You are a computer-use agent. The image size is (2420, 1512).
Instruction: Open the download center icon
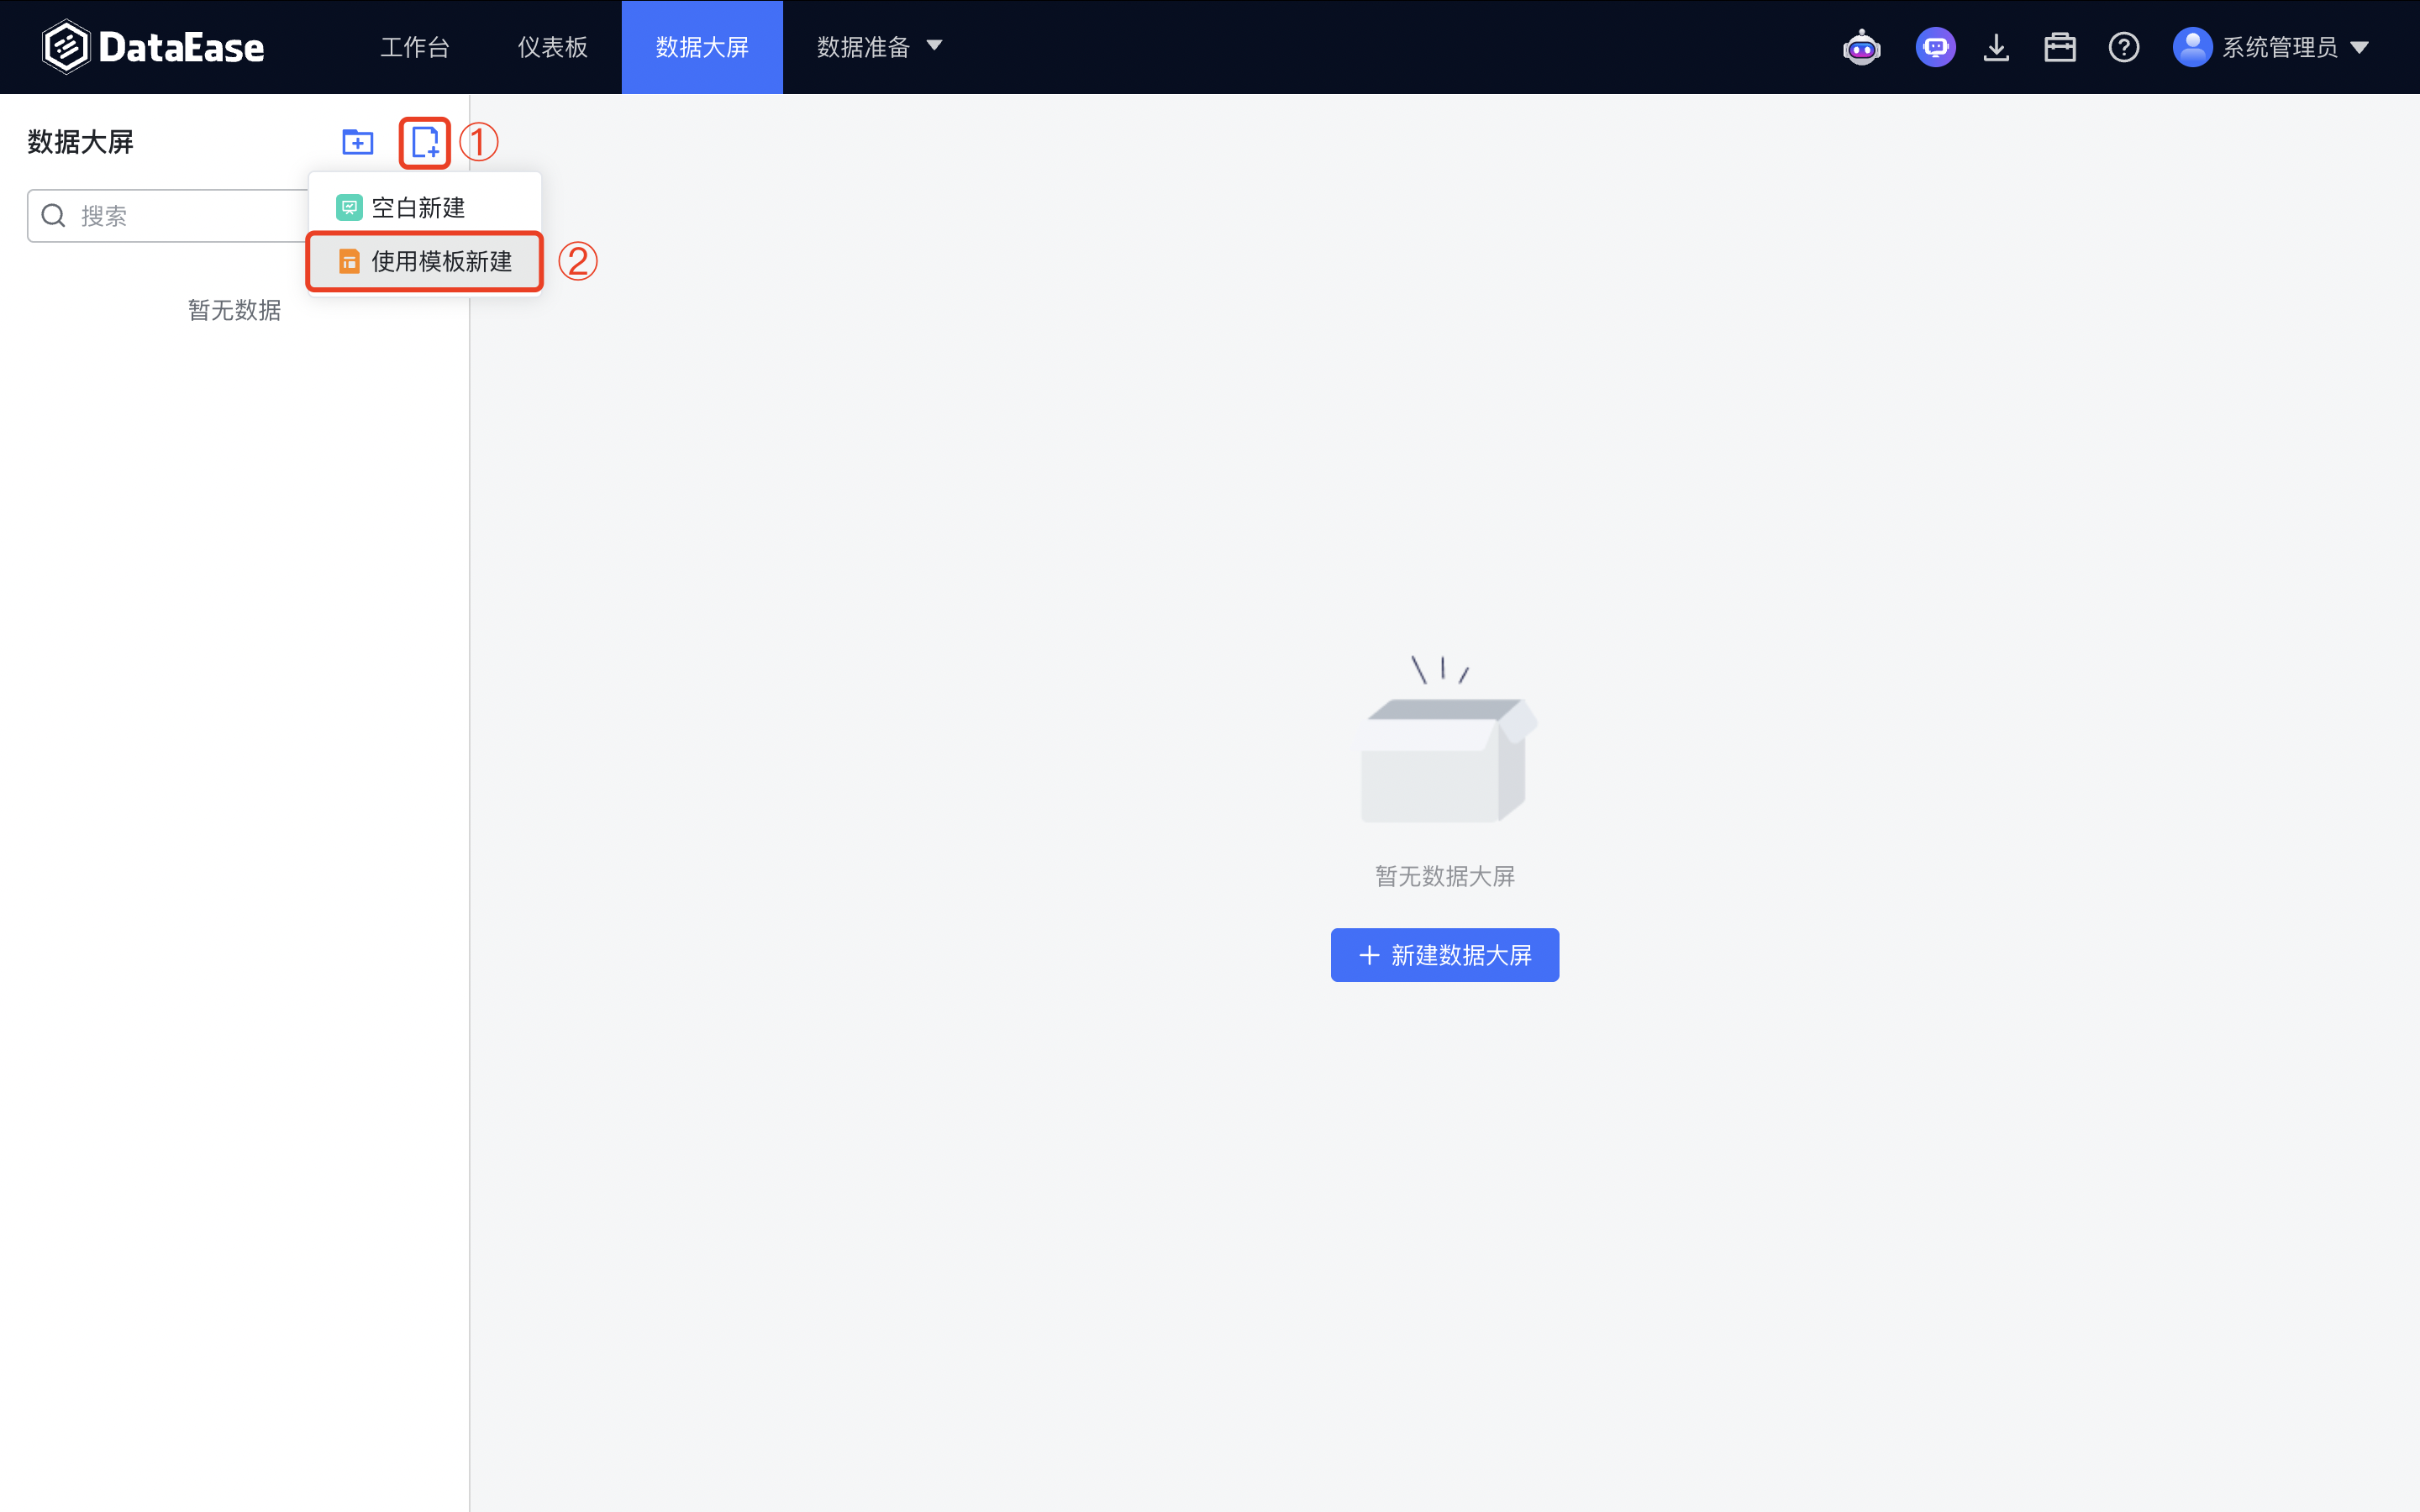1996,47
